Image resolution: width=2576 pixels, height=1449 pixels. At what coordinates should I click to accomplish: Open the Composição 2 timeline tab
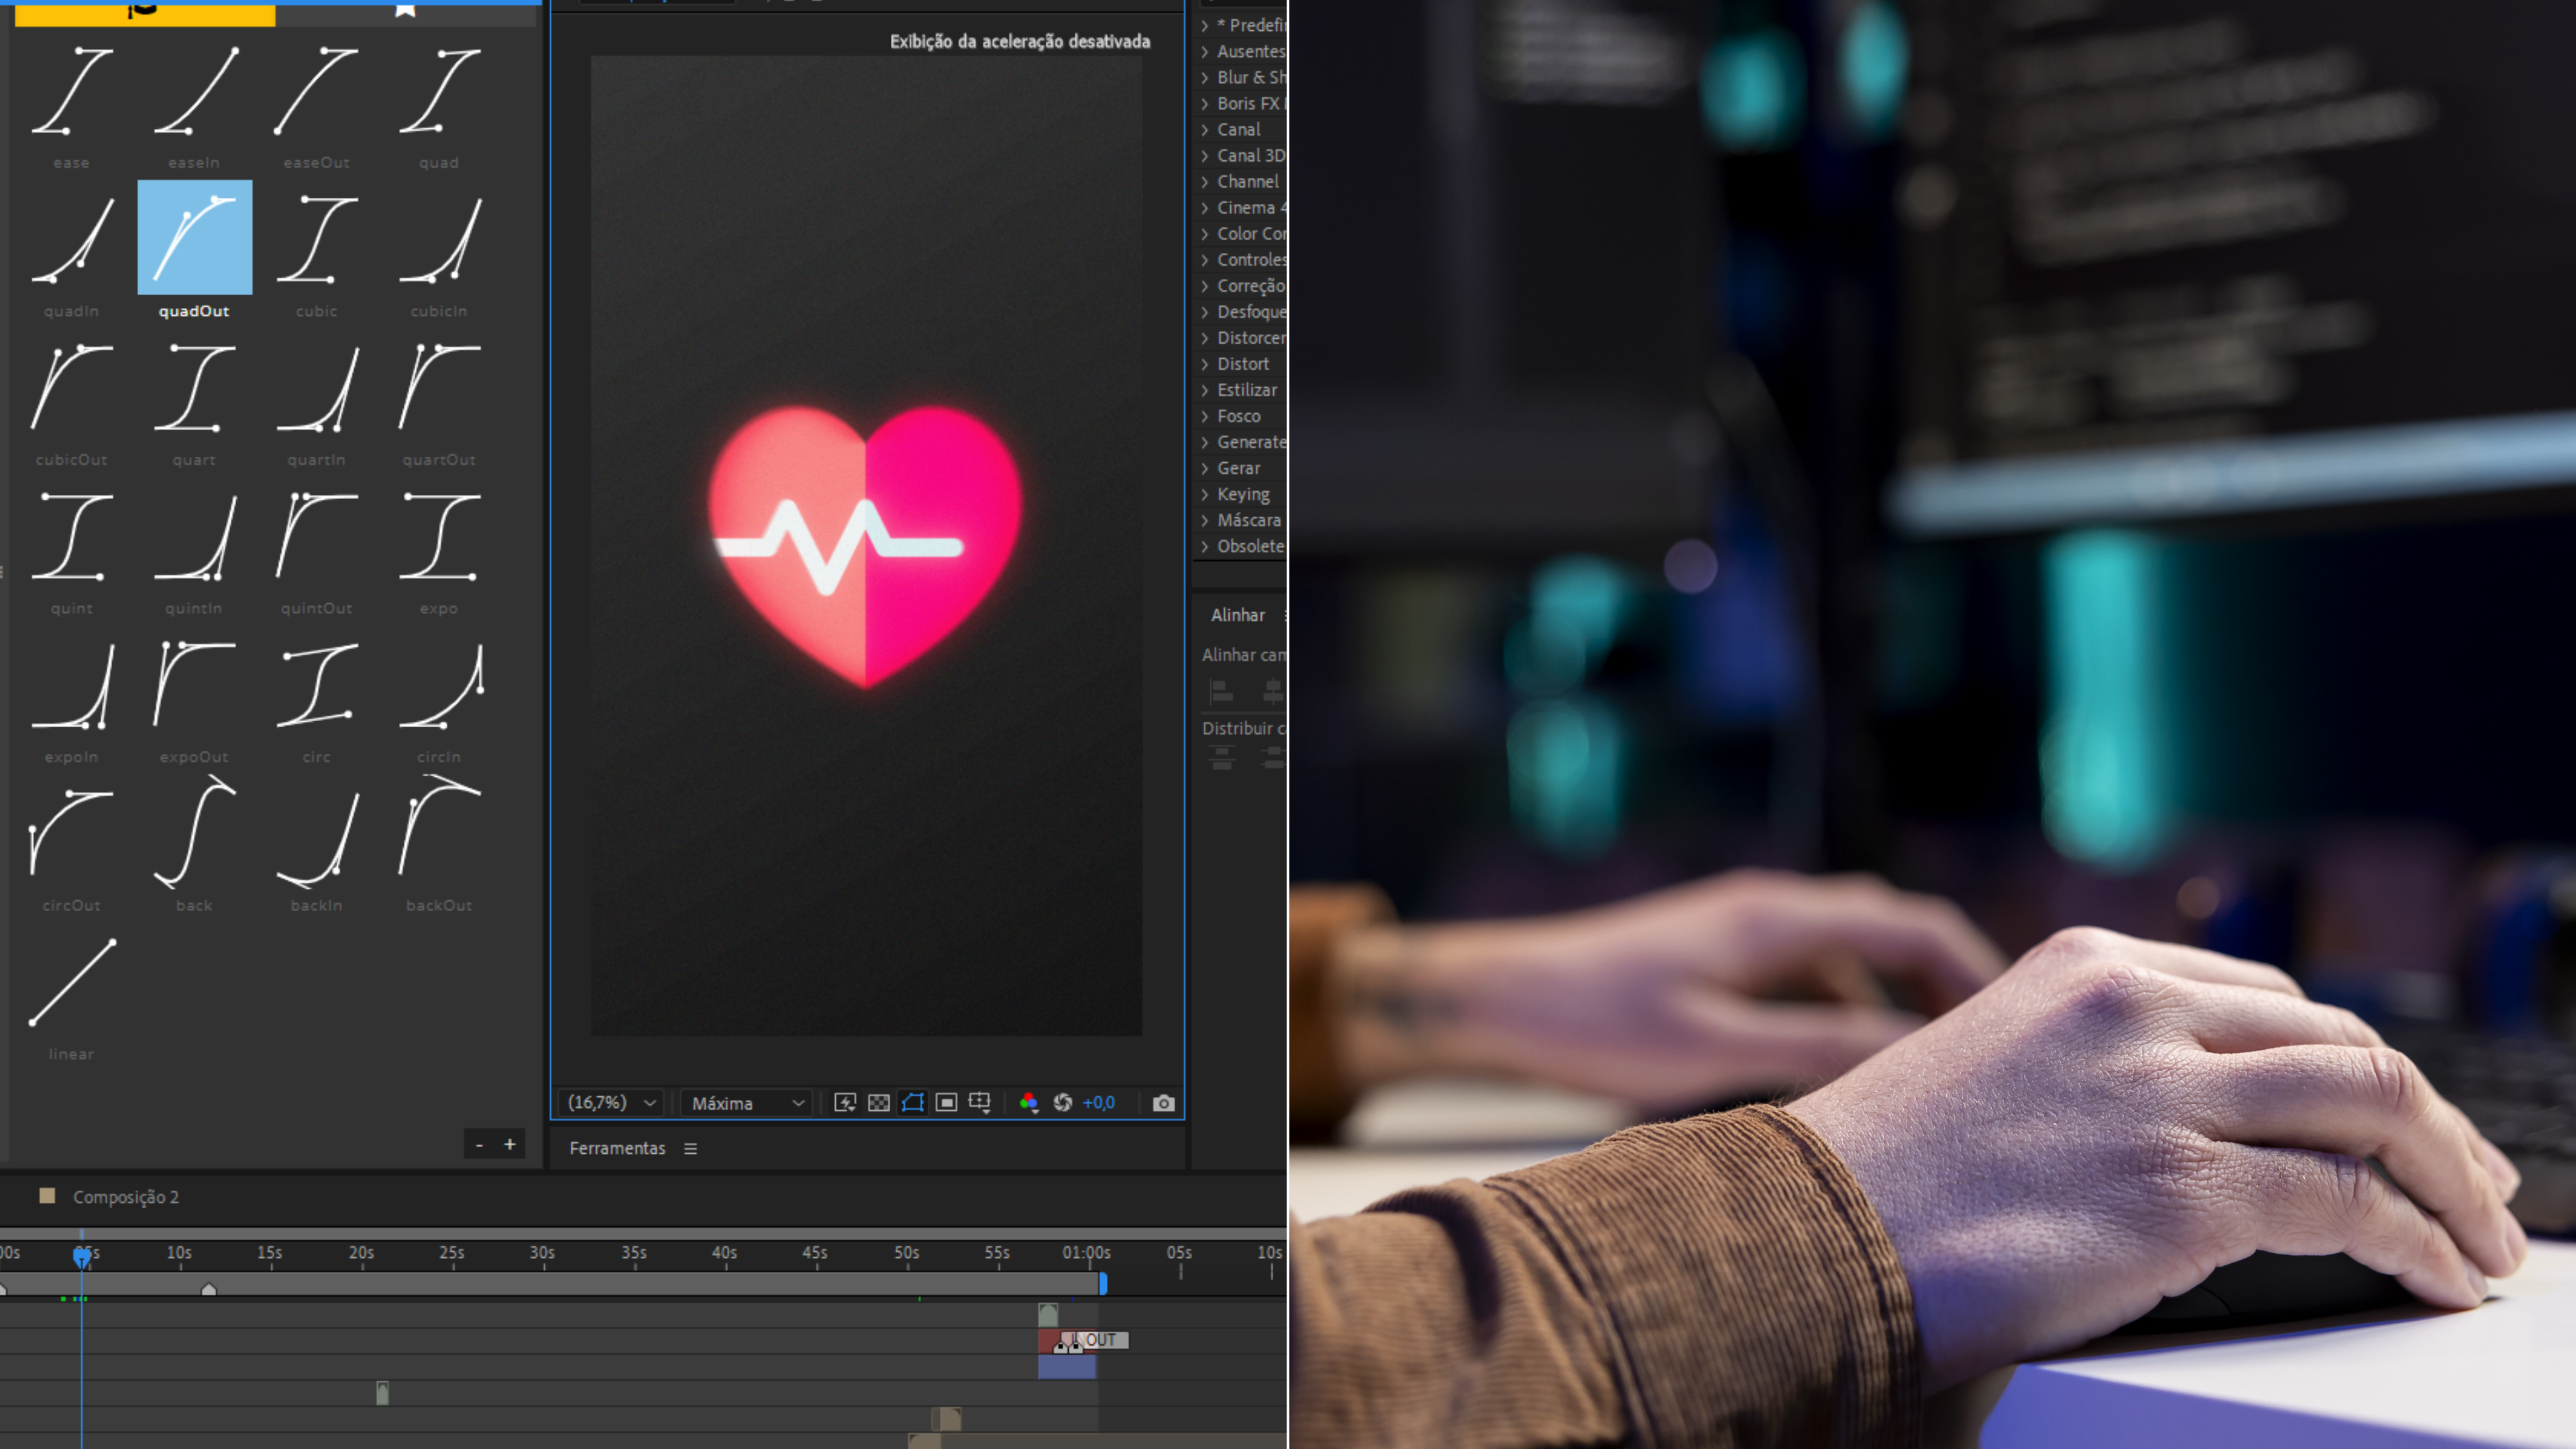click(125, 1197)
